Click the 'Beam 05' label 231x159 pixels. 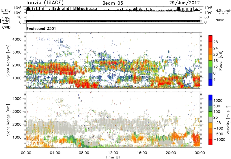point(113,3)
